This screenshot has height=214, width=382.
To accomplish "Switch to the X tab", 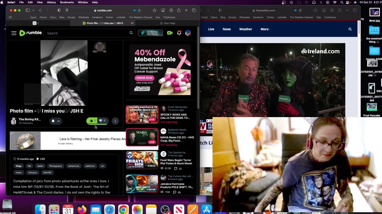I will (x=36, y=23).
